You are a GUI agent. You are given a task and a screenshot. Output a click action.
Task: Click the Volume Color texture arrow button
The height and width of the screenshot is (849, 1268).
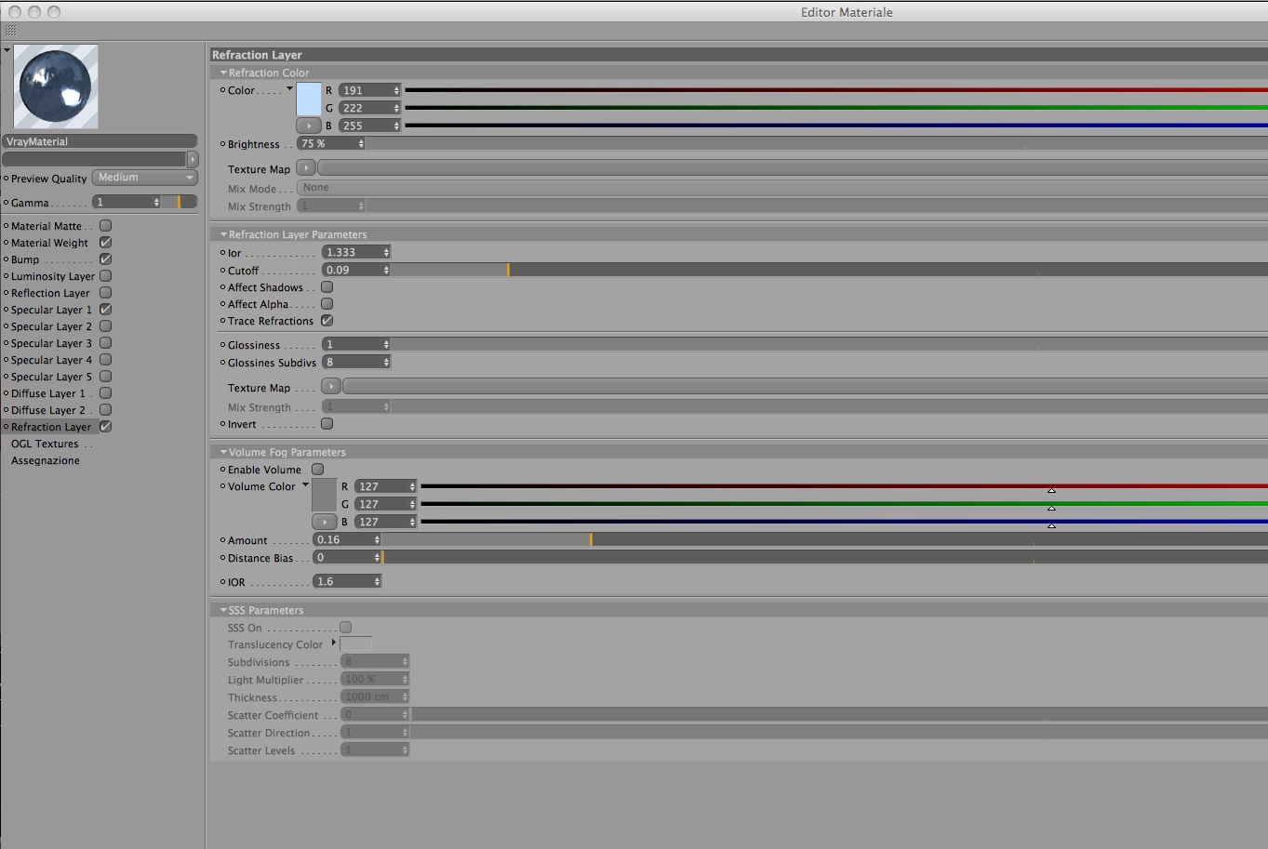click(325, 522)
